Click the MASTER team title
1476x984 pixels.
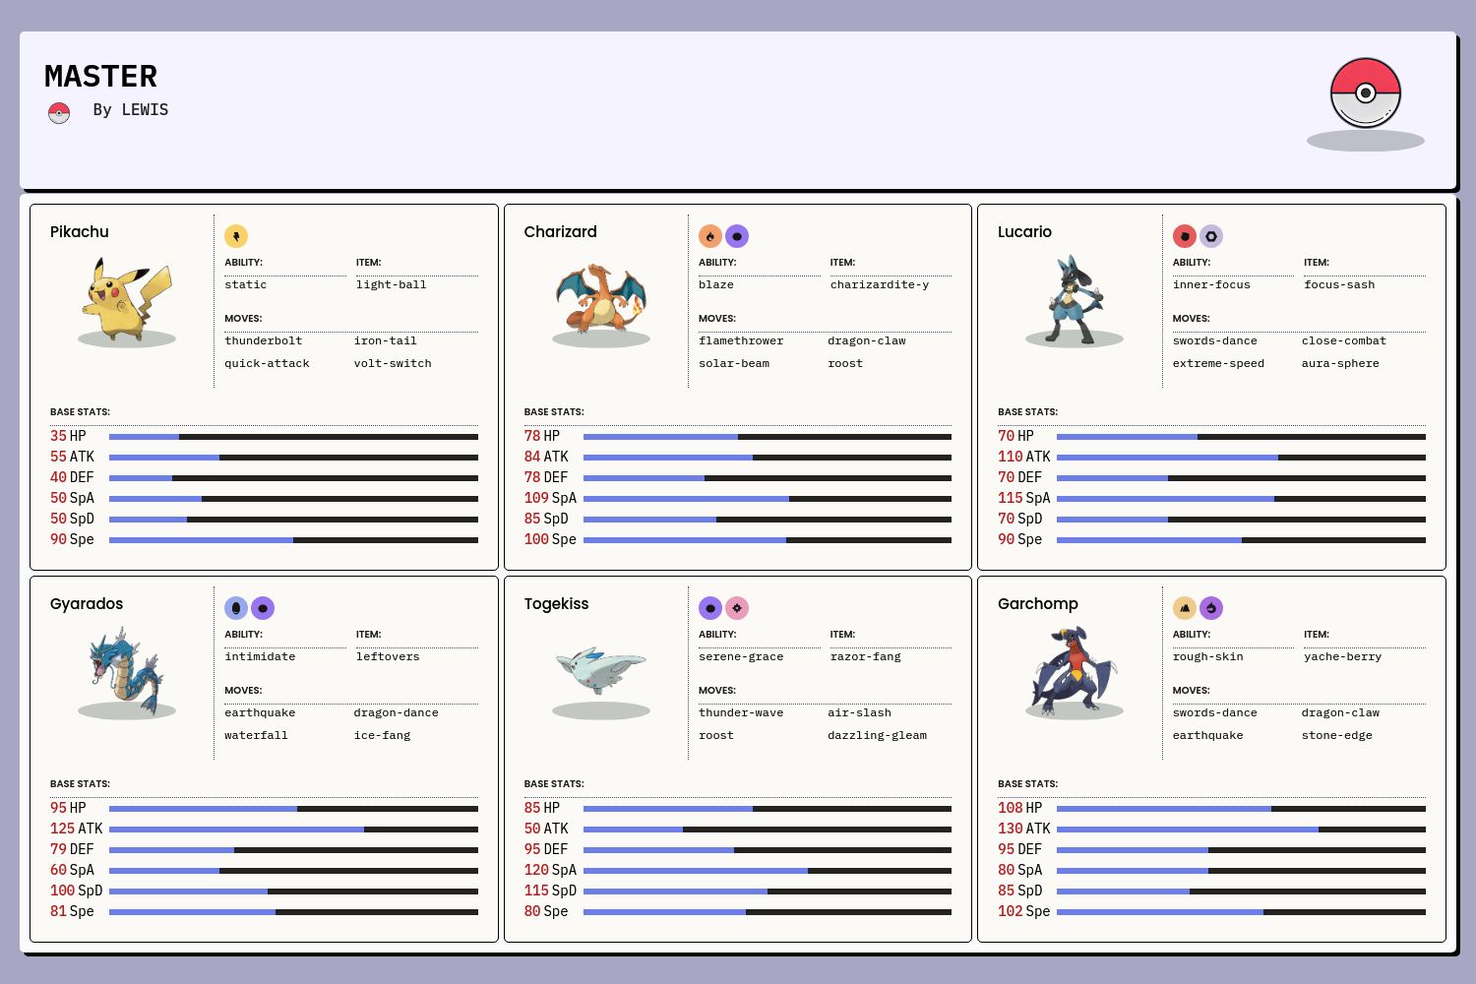click(100, 77)
